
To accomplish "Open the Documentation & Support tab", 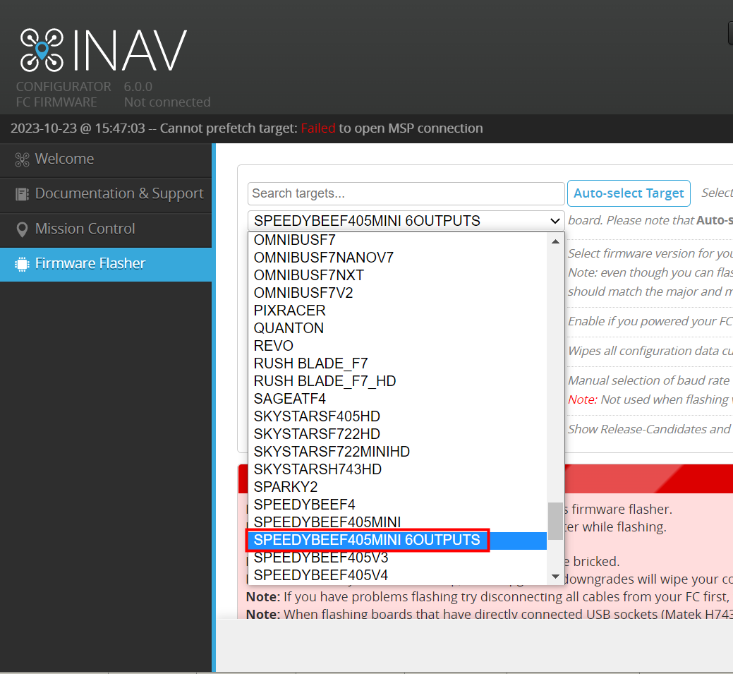I will click(x=106, y=194).
